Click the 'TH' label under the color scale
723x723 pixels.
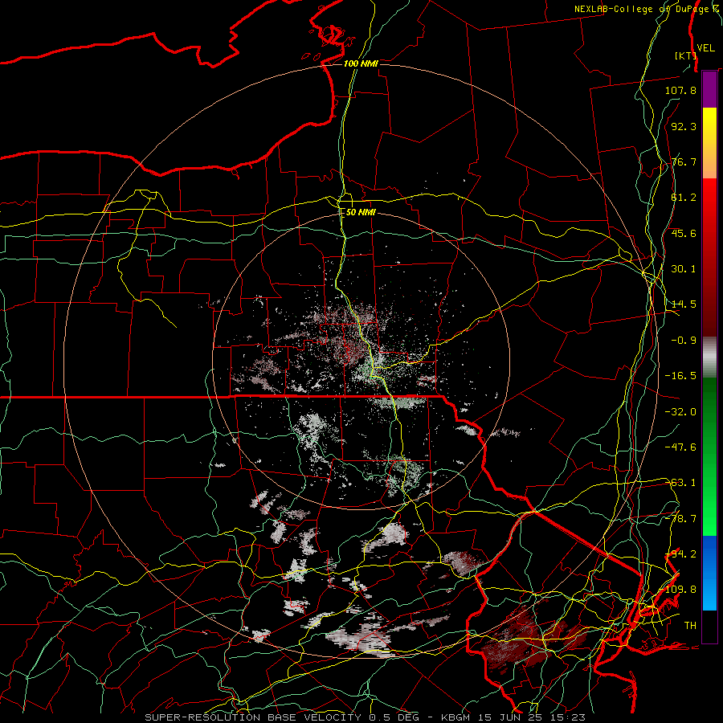tap(690, 626)
